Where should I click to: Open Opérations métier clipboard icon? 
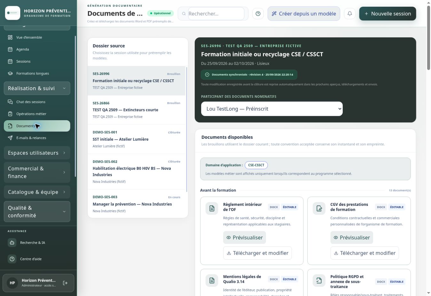10,114
